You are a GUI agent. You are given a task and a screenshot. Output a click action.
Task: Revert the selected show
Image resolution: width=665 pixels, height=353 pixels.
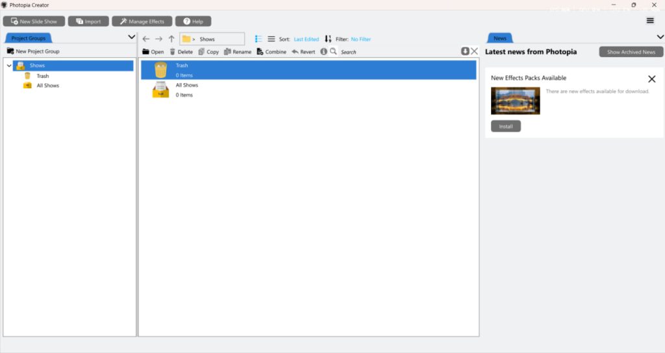303,52
